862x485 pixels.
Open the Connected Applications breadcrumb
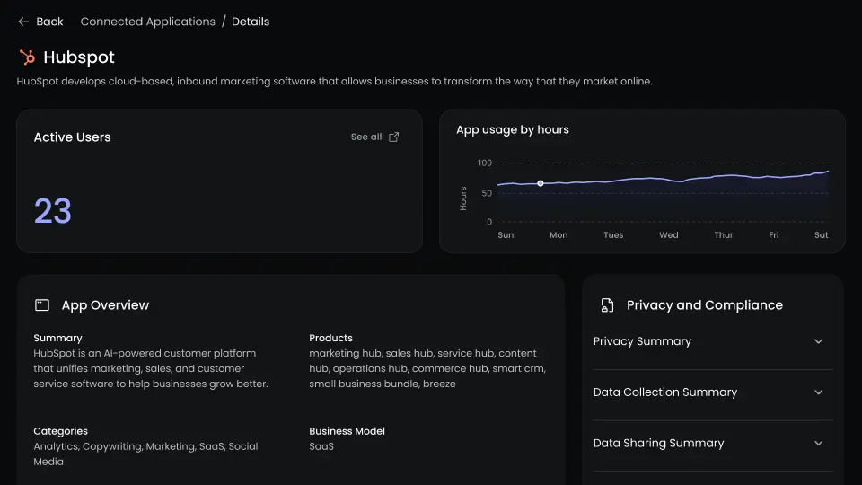[147, 22]
